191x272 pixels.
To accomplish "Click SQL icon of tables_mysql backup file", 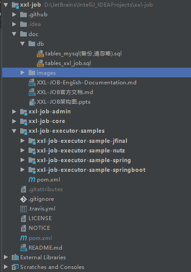I will click(x=40, y=54).
